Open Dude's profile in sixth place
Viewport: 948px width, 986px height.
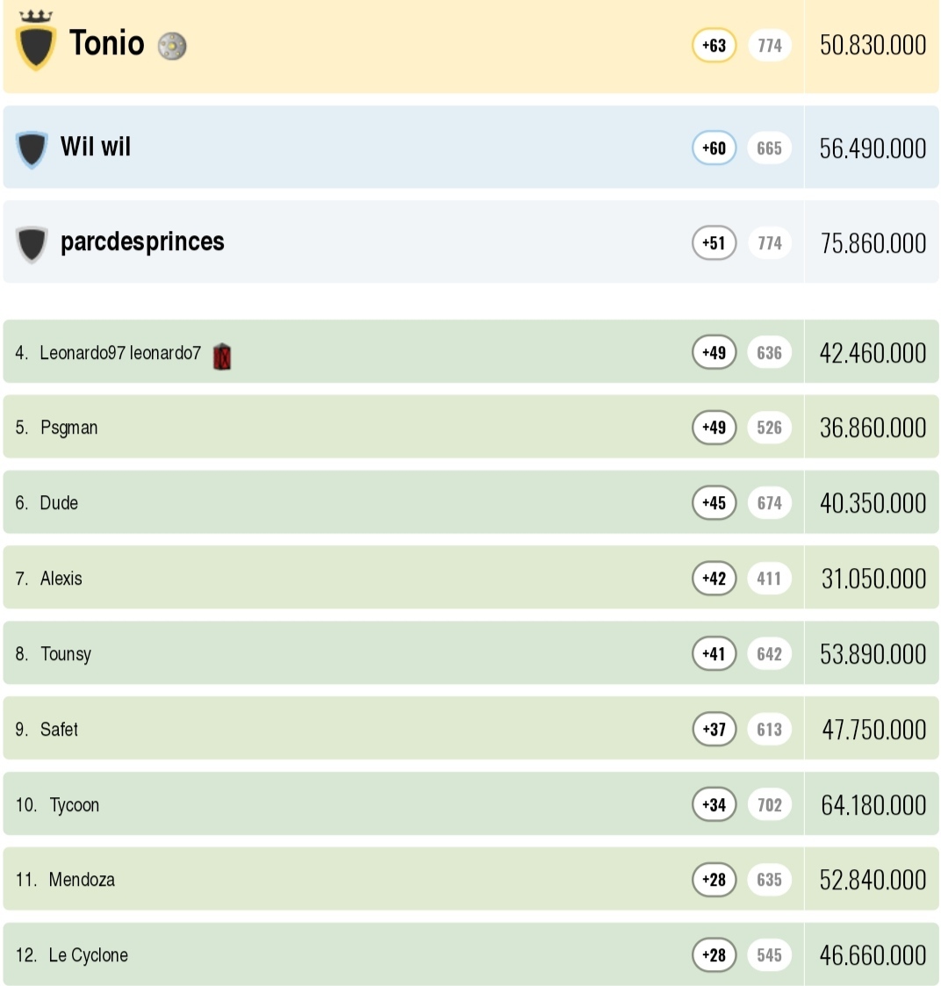59,503
